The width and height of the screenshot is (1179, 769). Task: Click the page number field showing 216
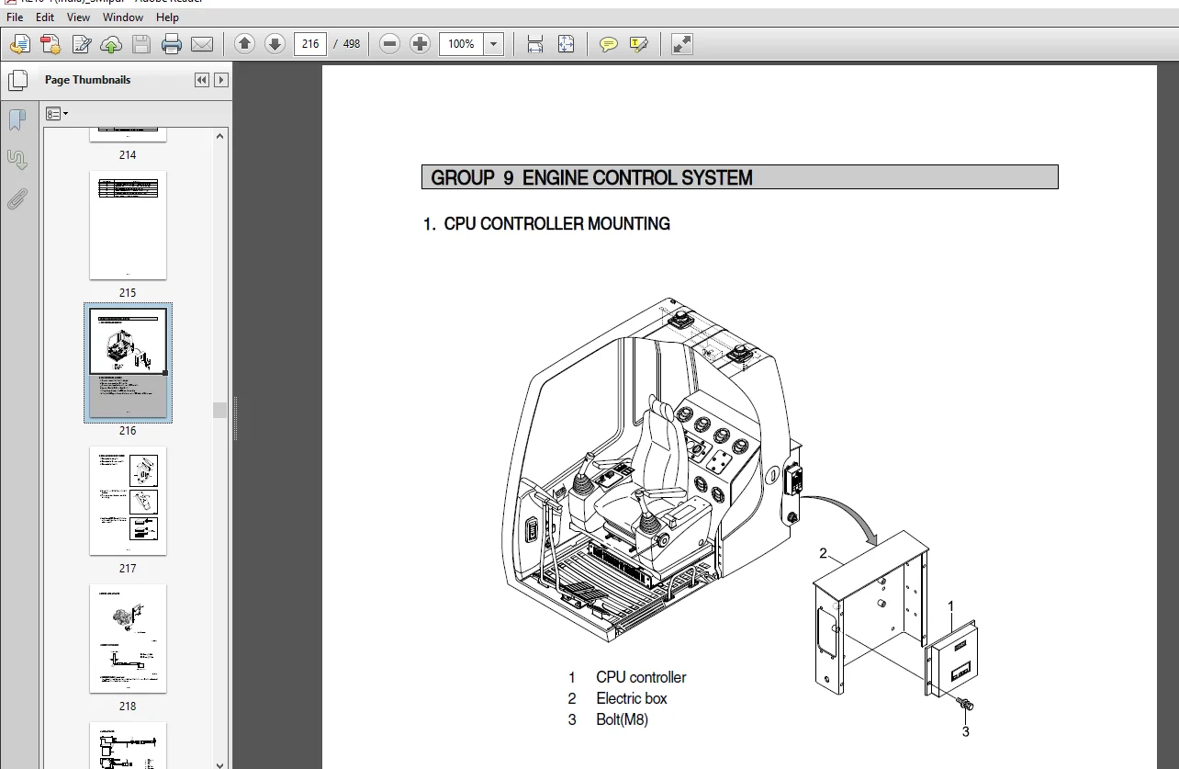[310, 43]
